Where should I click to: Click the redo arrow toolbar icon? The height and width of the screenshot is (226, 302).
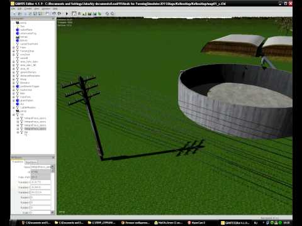60,14
